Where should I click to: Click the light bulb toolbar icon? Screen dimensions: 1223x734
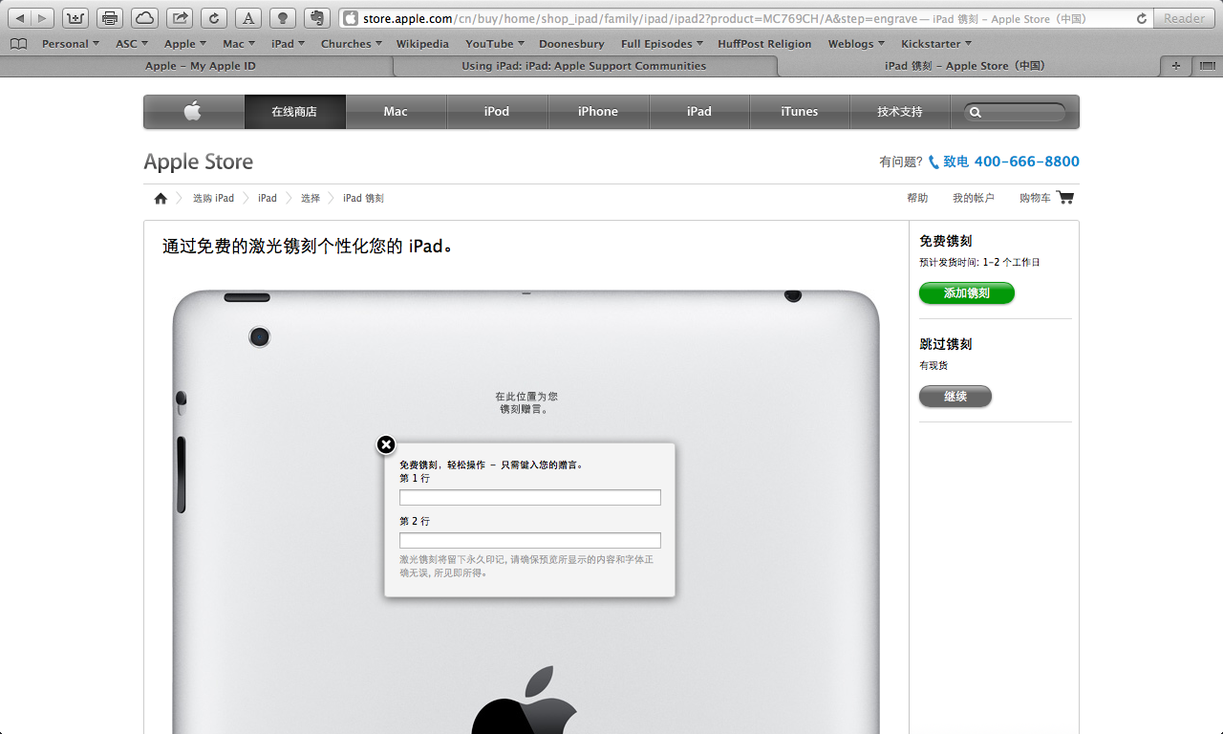pos(282,18)
